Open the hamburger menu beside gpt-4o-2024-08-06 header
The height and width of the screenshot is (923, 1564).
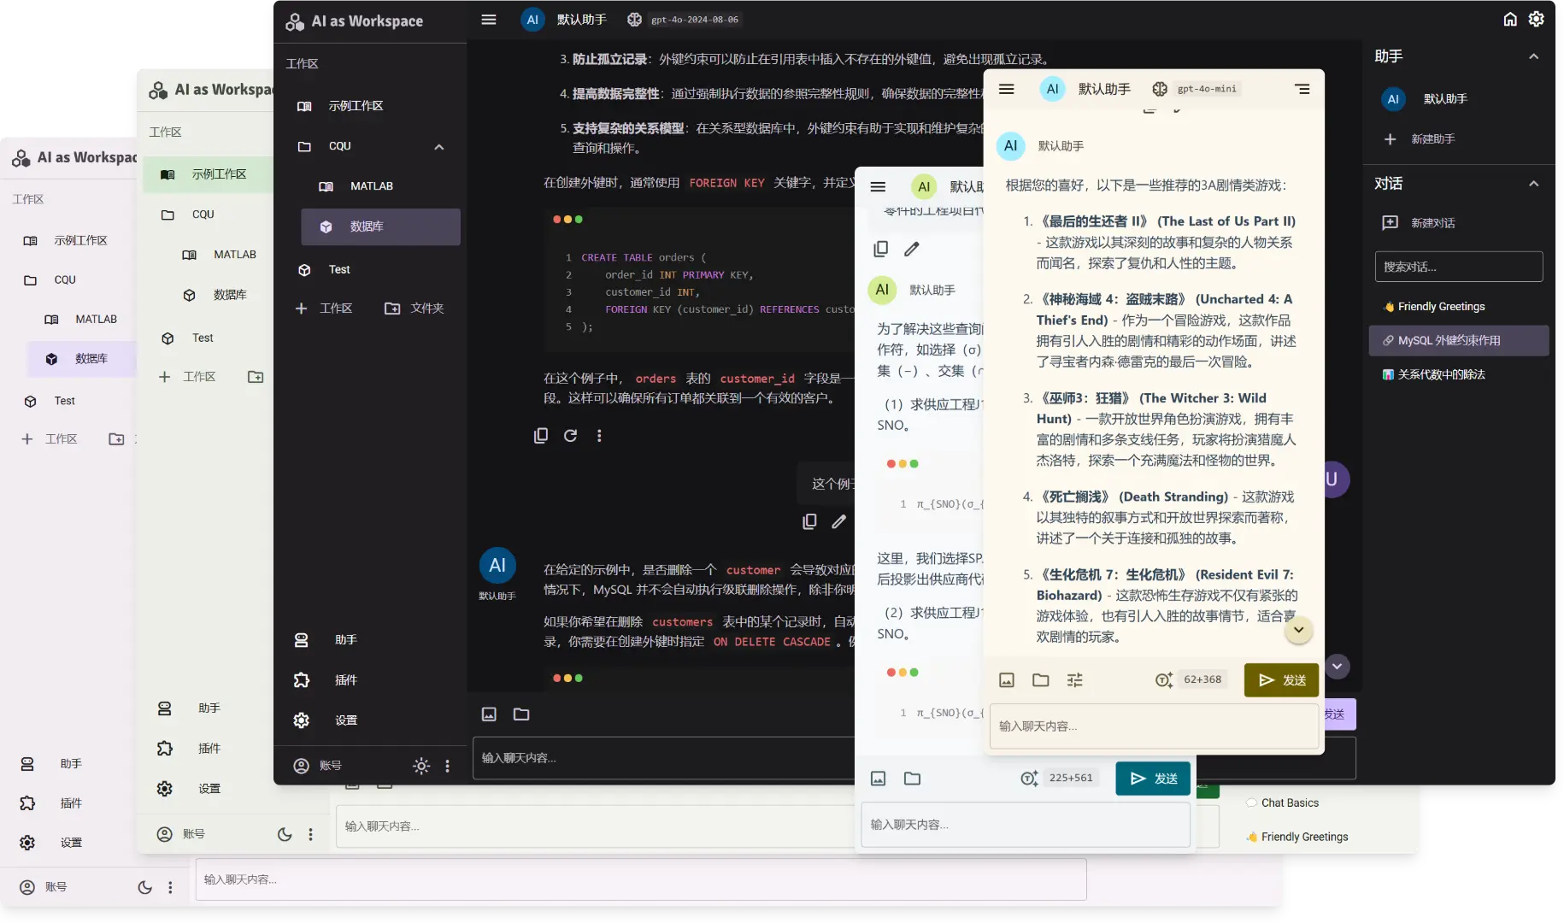[489, 19]
